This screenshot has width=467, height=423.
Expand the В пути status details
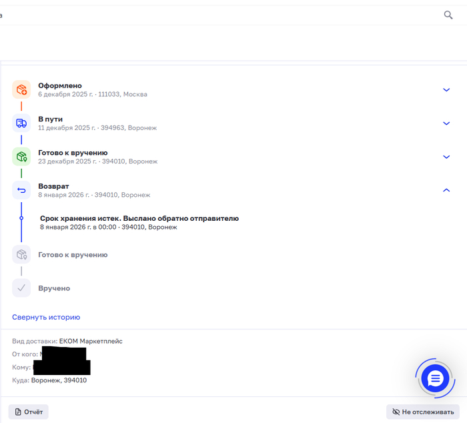pyautogui.click(x=446, y=123)
